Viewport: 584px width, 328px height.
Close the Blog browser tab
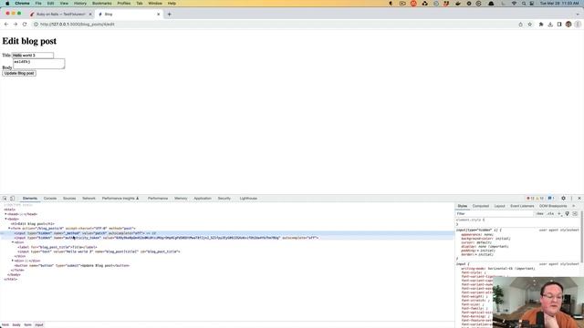(x=158, y=15)
